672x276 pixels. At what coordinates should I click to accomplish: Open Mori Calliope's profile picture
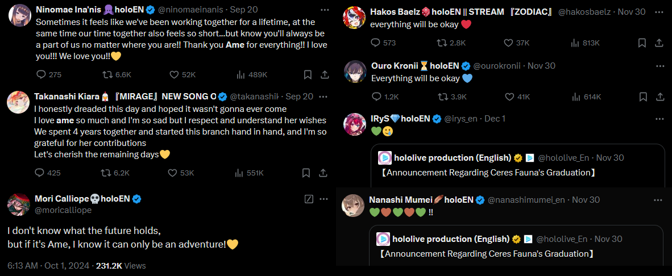tap(18, 205)
